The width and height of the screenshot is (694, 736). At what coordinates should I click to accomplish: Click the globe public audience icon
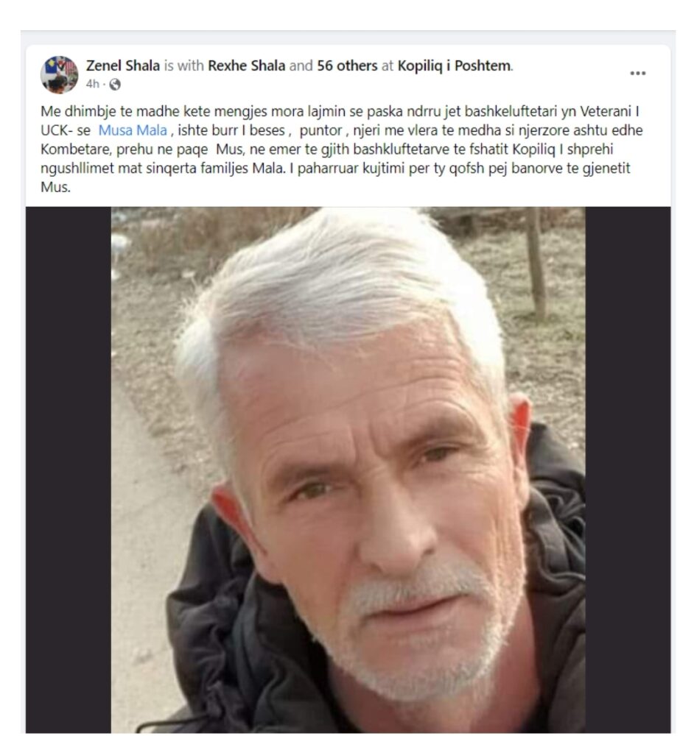point(115,85)
